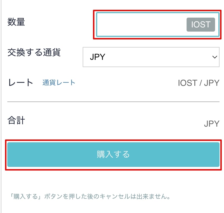Image resolution: width=224 pixels, height=213 pixels.
Task: Select JPY in the currency selector
Action: [151, 57]
